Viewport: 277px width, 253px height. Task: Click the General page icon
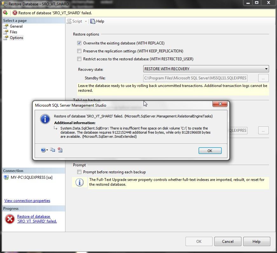pos(6,26)
